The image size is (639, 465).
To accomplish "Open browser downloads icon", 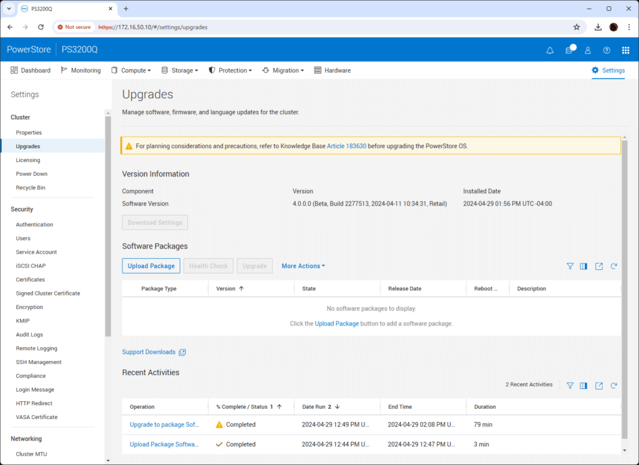I will (x=598, y=27).
